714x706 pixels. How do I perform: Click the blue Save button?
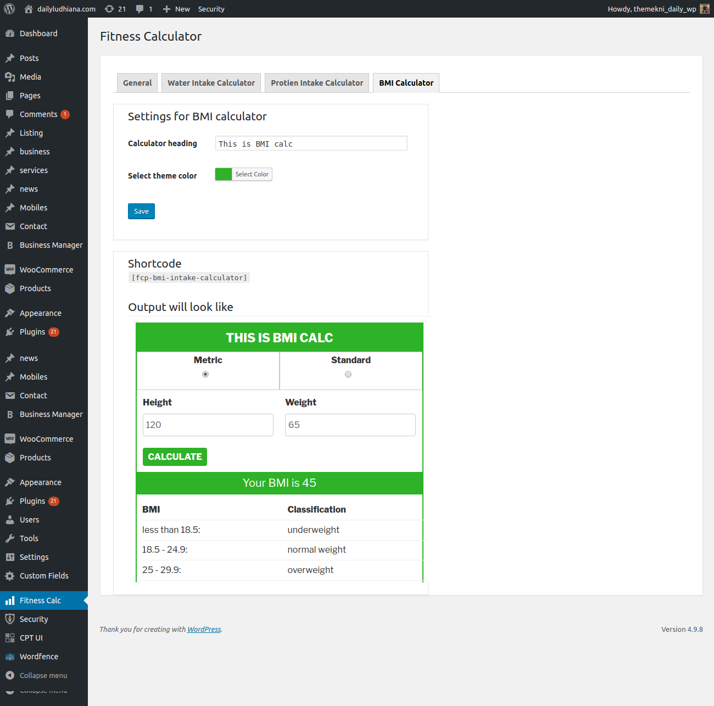(x=141, y=212)
